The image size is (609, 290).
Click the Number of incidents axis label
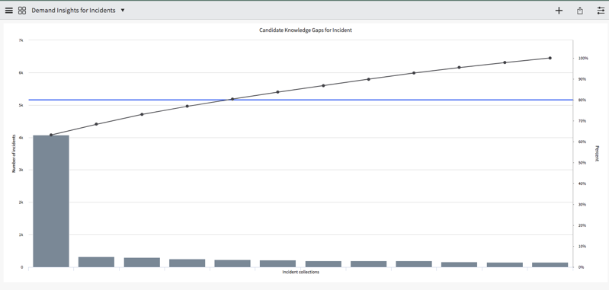14,154
